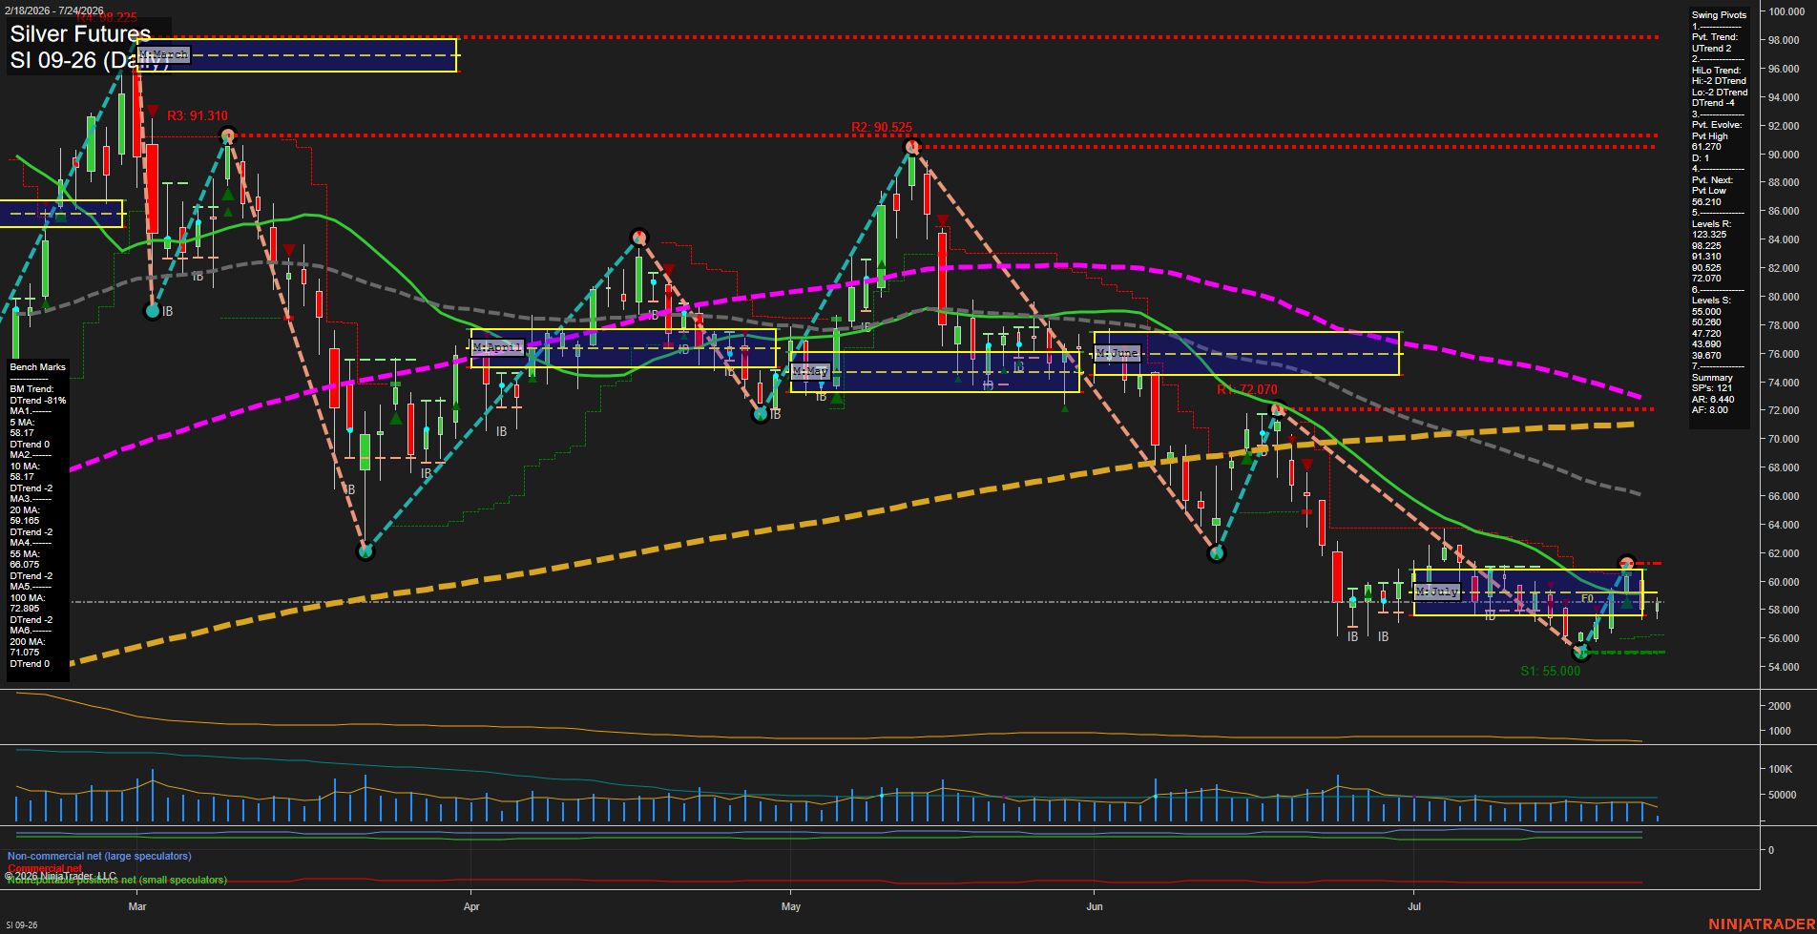This screenshot has height=934, width=1817.
Task: Click the 39.670 support level in Swing Pivots
Action: coord(1706,356)
